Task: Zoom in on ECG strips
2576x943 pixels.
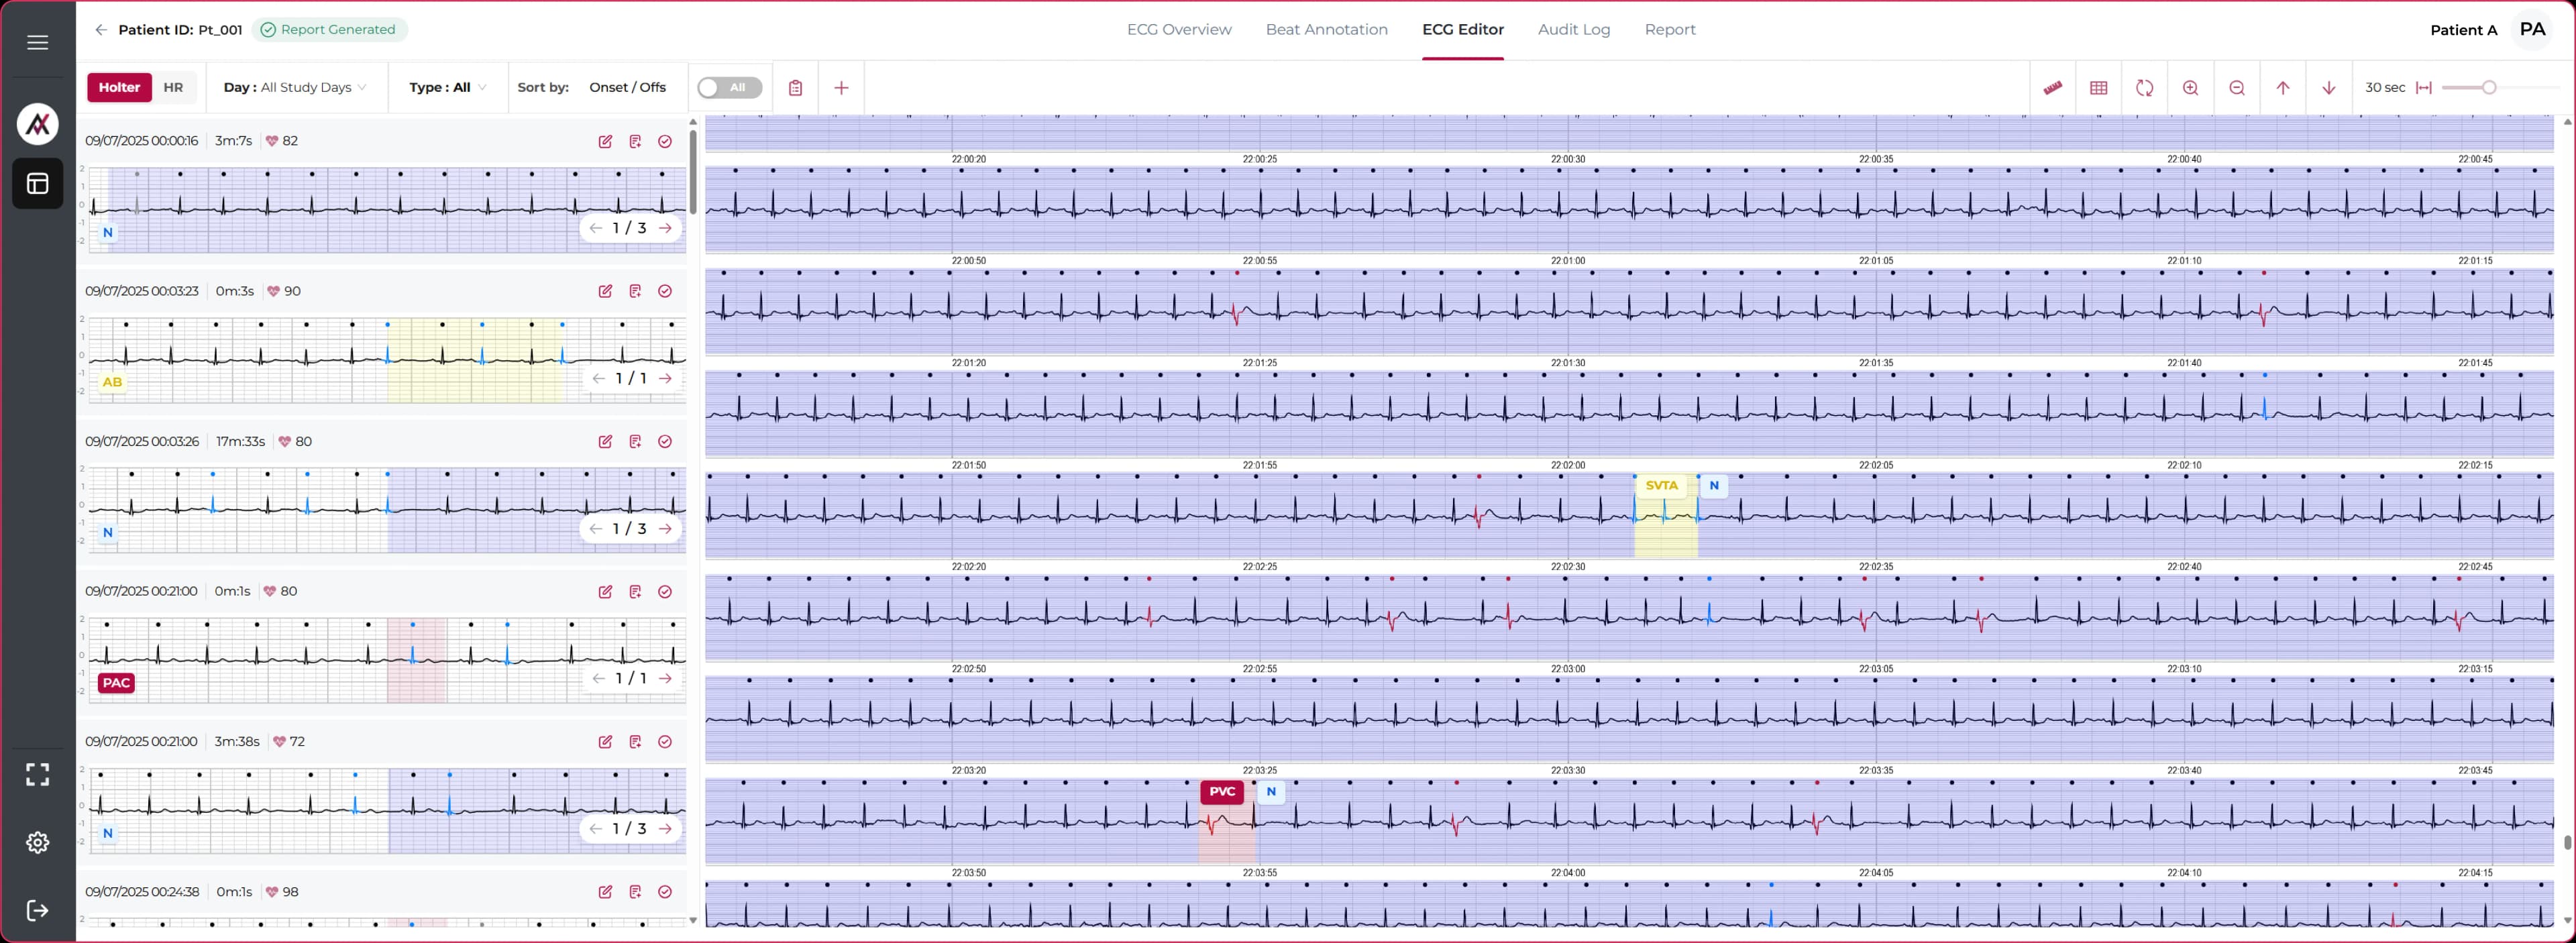Action: pyautogui.click(x=2190, y=88)
